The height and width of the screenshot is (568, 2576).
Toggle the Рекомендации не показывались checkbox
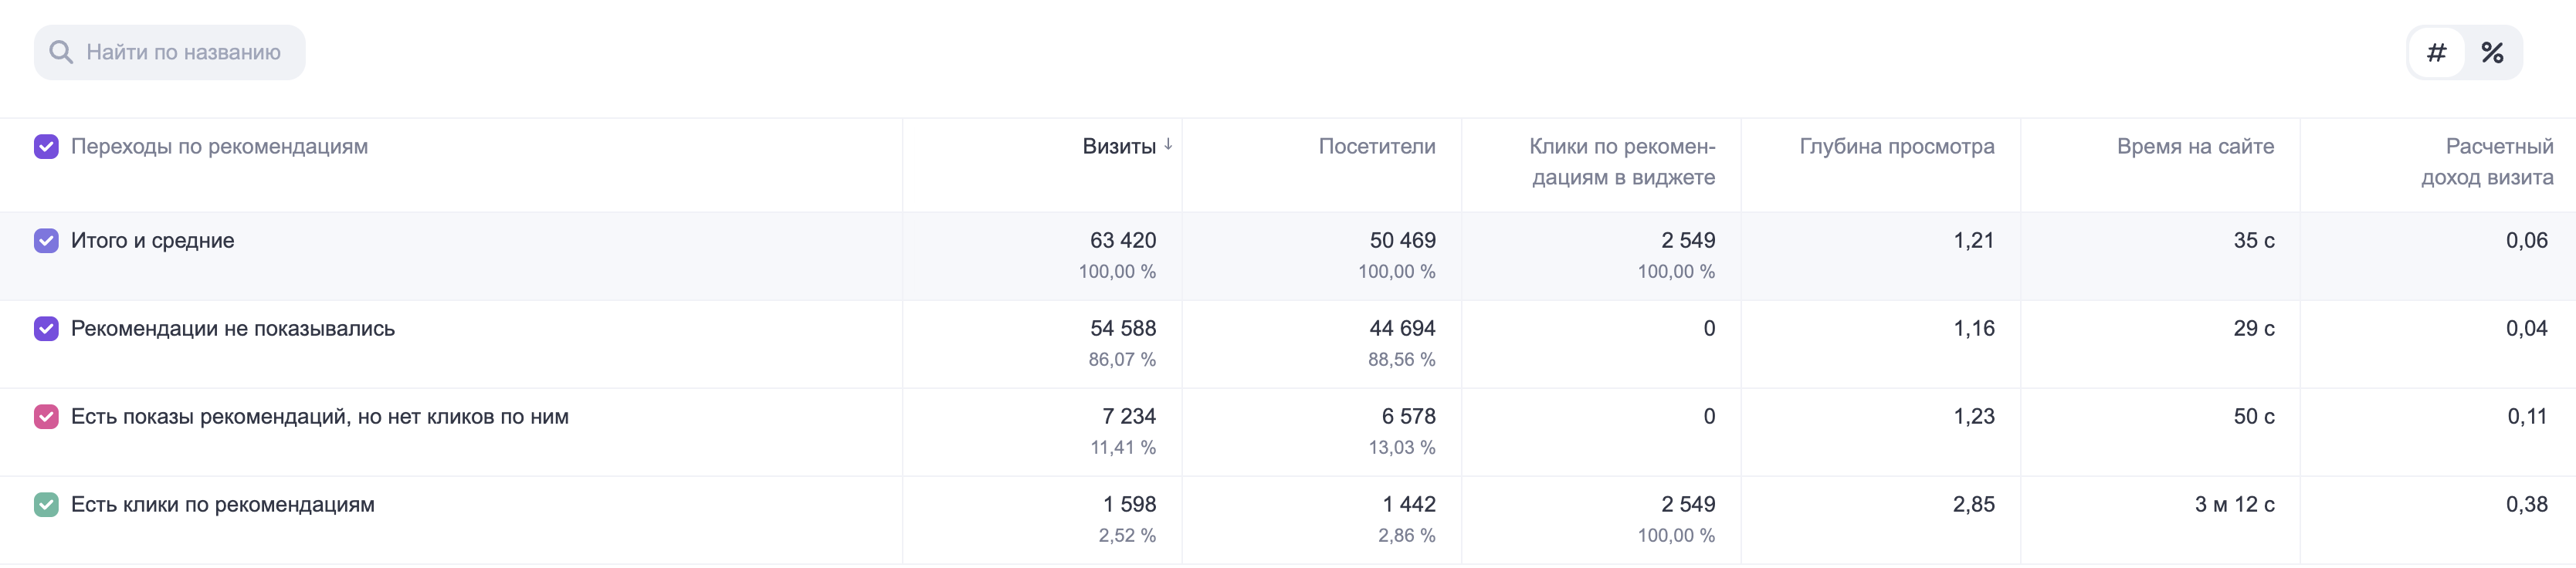(46, 329)
